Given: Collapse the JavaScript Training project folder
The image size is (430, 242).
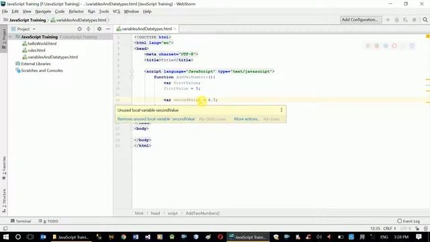Looking at the screenshot, I should (11, 37).
